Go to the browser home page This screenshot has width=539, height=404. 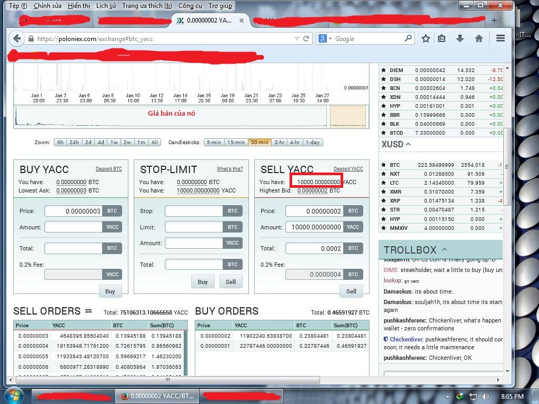[479, 38]
